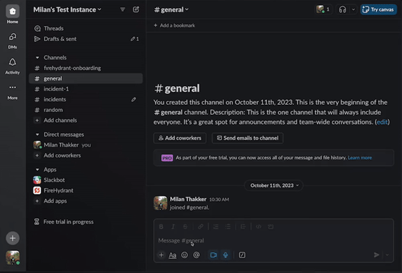Viewport: 402px width, 273px height.
Task: View channel members avatar count
Action: click(x=323, y=9)
